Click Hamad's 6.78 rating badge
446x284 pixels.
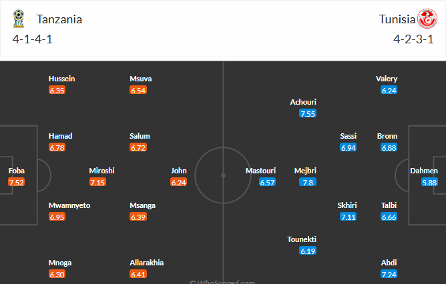point(57,147)
